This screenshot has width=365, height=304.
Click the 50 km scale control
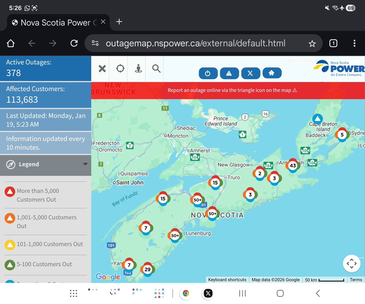325,280
